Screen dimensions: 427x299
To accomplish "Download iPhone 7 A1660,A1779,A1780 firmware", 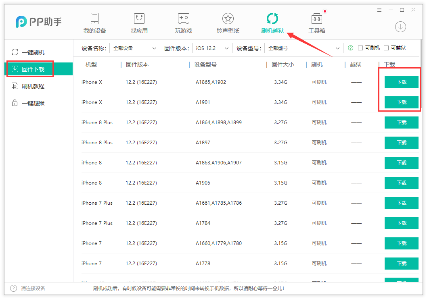I will pos(402,243).
